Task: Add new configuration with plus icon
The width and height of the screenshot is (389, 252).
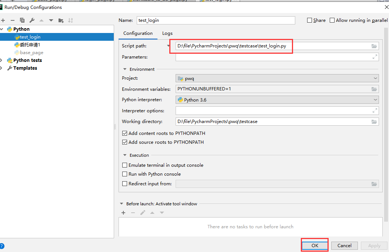Action: [x=3, y=20]
